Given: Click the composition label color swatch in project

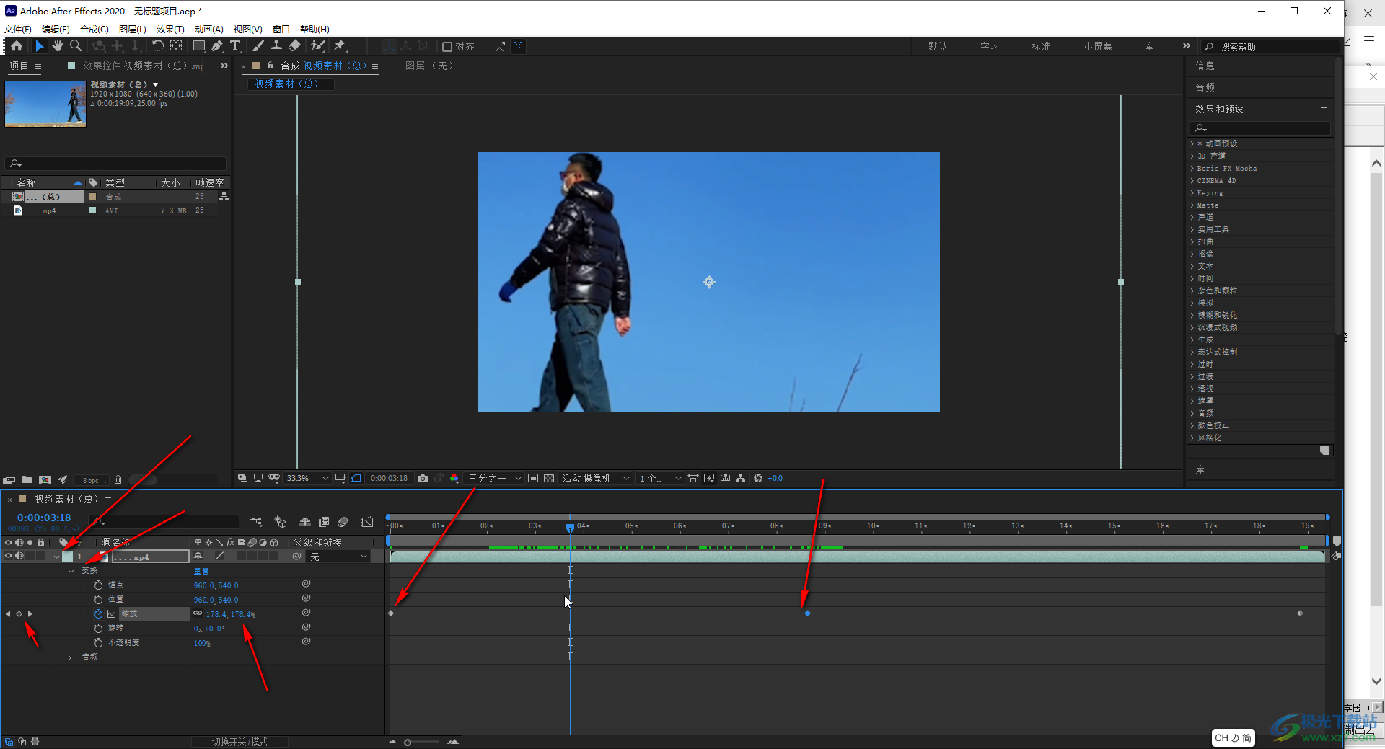Looking at the screenshot, I should [92, 197].
